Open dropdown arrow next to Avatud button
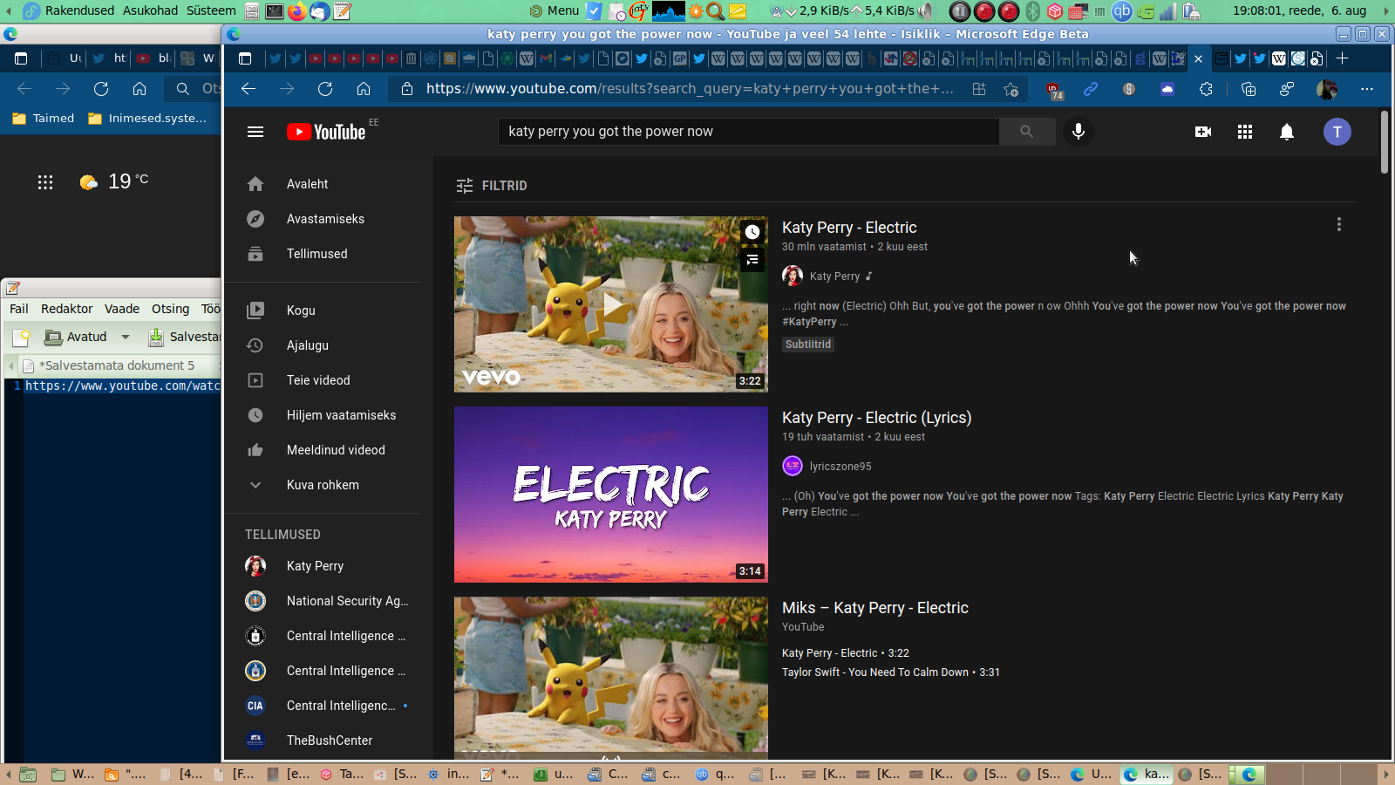Viewport: 1395px width, 785px height. (126, 337)
